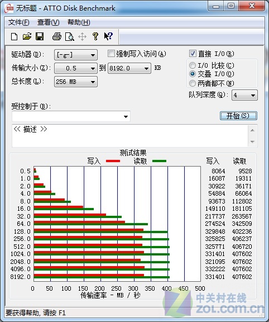The width and height of the screenshot is (269, 322).
Task: Click read value 342509 in 64.0 row
Action: [242, 224]
